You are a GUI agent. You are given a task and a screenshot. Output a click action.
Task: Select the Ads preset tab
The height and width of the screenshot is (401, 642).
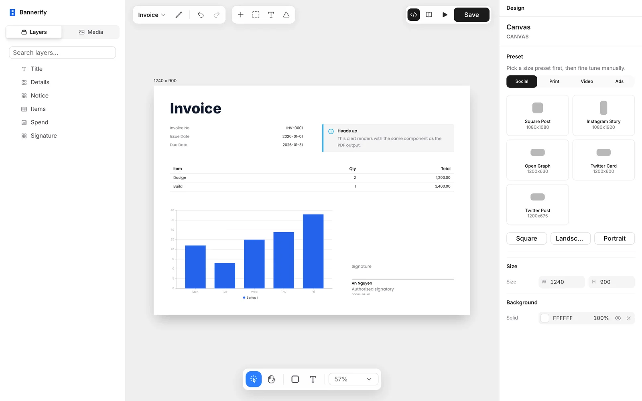pos(619,81)
